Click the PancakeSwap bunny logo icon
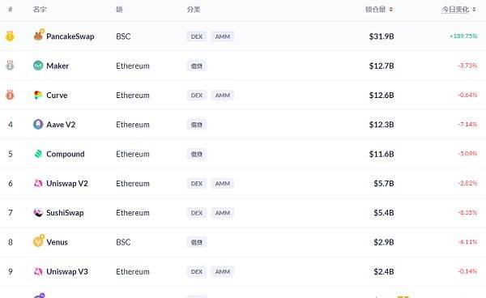Screen dimensions: 486x298 (x=39, y=35)
